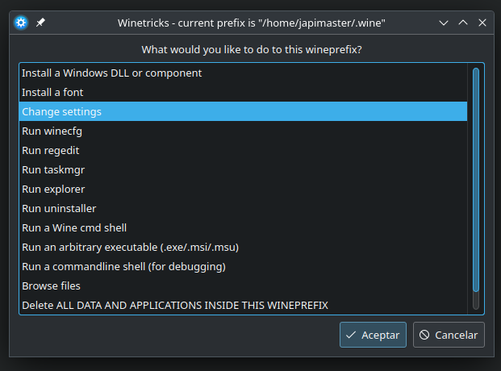Select the "Browse files" entry
The image size is (501, 371).
(51, 286)
